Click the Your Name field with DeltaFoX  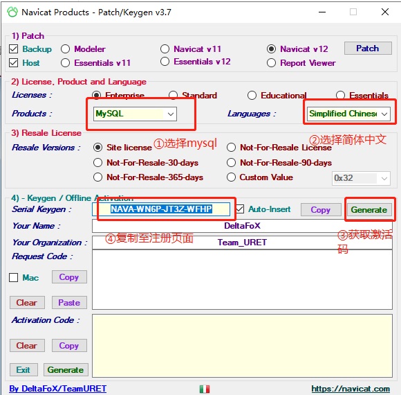tap(242, 226)
